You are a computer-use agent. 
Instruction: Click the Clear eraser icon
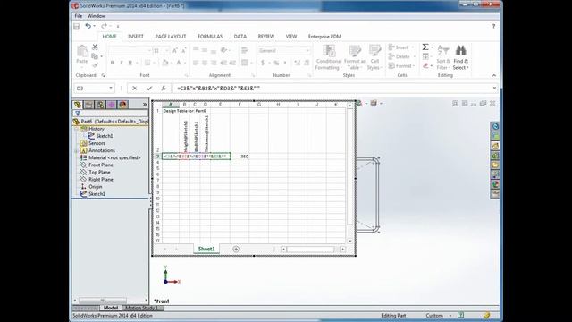[x=425, y=65]
